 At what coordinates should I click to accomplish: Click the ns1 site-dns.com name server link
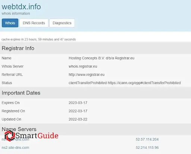tap(15, 139)
